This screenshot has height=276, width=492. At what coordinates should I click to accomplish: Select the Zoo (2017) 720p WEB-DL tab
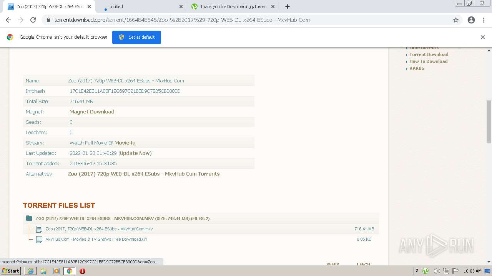click(50, 7)
